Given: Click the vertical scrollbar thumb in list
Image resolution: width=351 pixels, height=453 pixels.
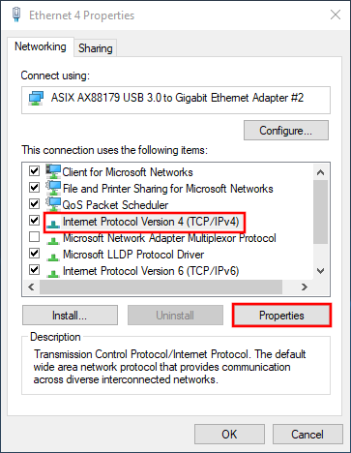Looking at the screenshot, I should coord(320,212).
